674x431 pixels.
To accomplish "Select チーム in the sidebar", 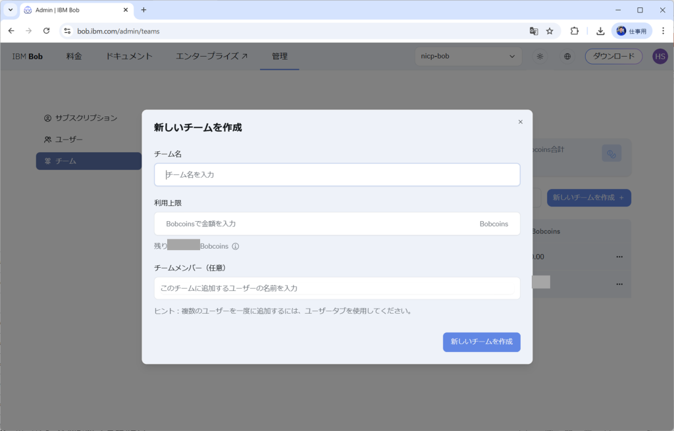I will [x=89, y=161].
